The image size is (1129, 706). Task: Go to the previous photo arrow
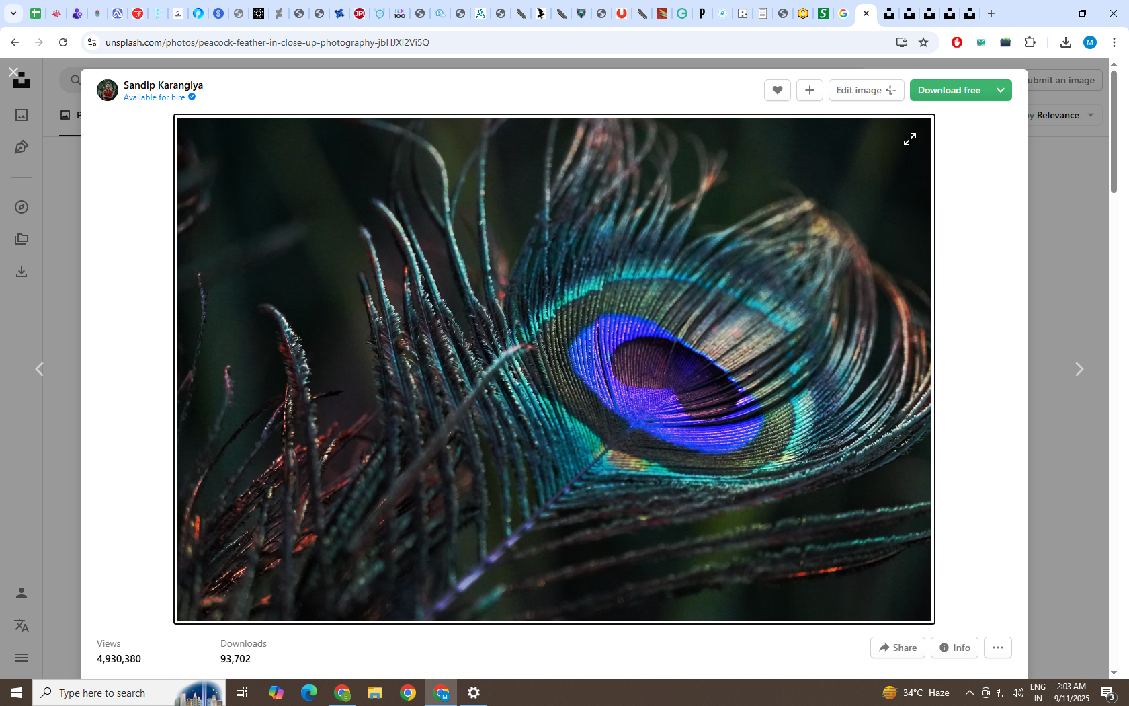tap(40, 369)
